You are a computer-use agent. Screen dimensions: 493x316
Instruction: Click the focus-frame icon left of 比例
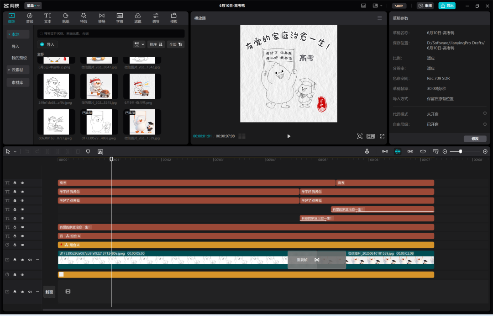point(360,136)
